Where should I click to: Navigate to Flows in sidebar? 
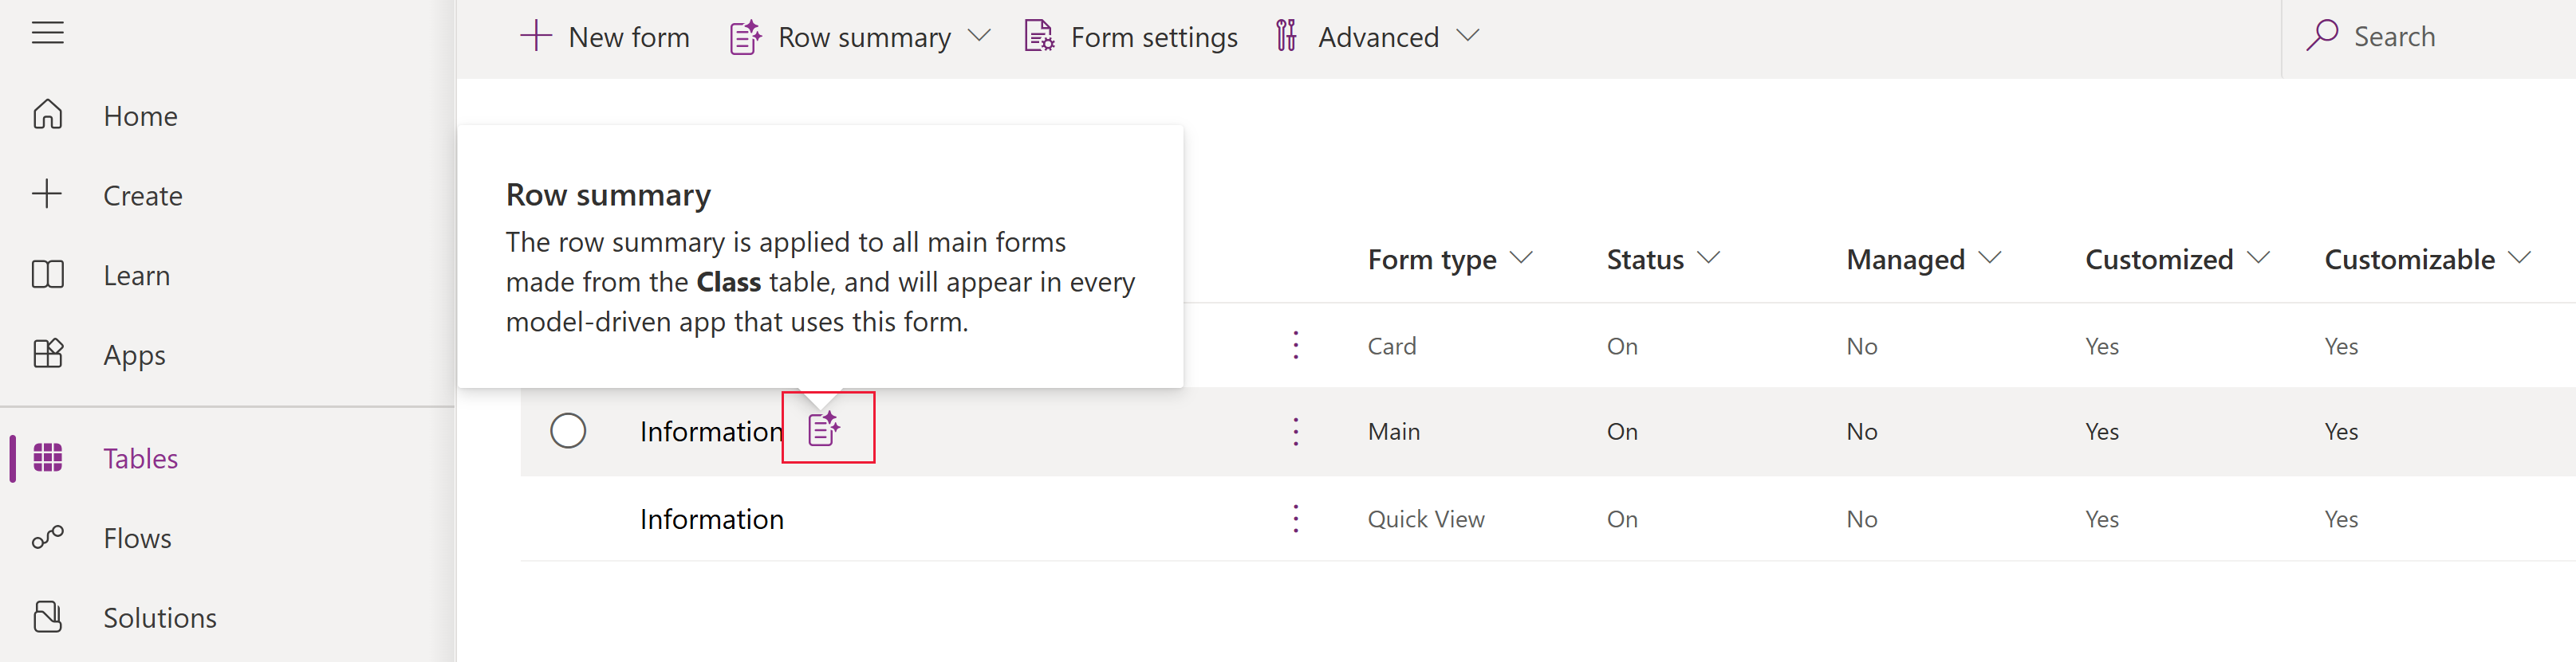point(137,539)
